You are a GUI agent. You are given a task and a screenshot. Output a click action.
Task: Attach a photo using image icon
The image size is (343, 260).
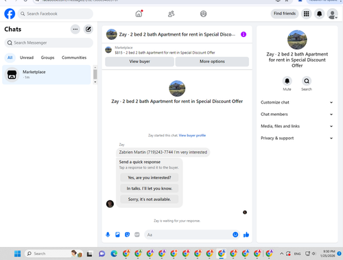tap(117, 235)
